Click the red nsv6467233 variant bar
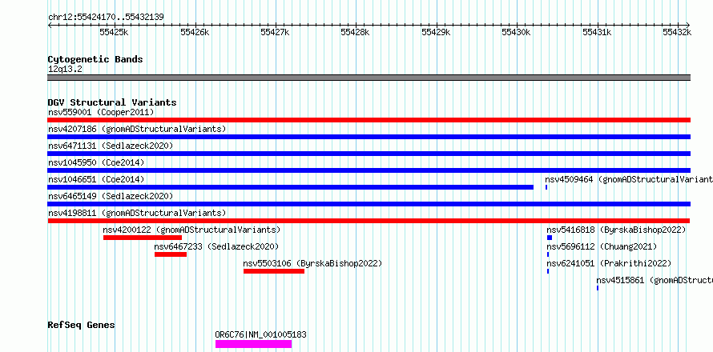The height and width of the screenshot is (352, 713). coord(171,254)
